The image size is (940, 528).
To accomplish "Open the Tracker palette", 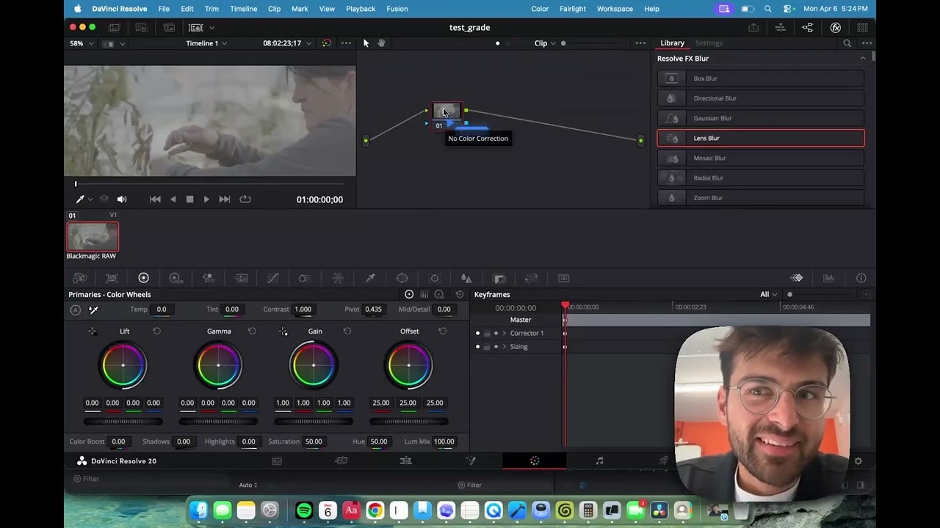I will (435, 279).
